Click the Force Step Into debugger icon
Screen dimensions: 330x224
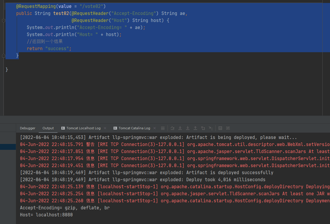tap(187, 128)
